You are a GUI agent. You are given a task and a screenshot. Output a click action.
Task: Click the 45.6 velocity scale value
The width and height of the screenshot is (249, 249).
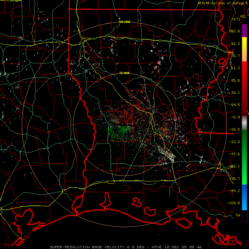235,80
